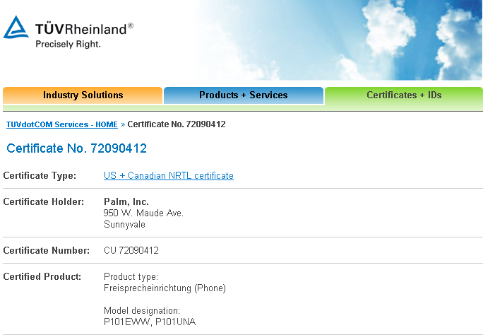The image size is (483, 335).
Task: Open the Products + Services tab
Action: click(244, 95)
